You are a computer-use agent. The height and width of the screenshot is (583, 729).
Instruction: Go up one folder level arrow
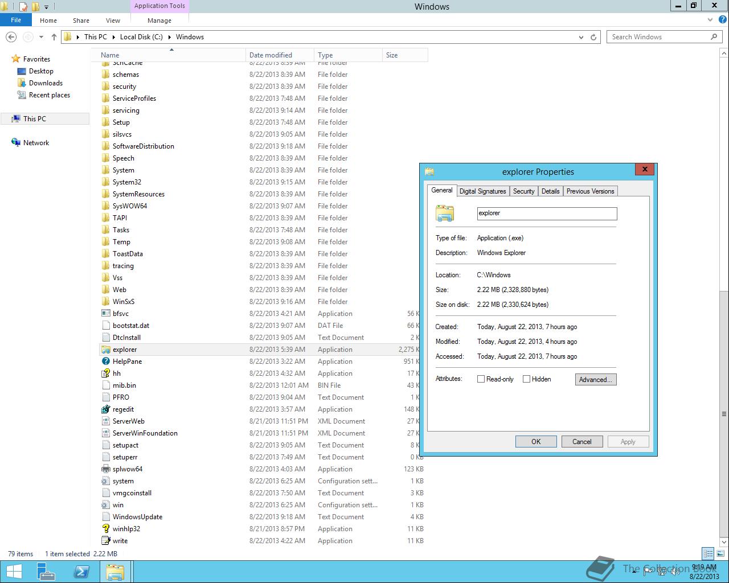point(54,37)
